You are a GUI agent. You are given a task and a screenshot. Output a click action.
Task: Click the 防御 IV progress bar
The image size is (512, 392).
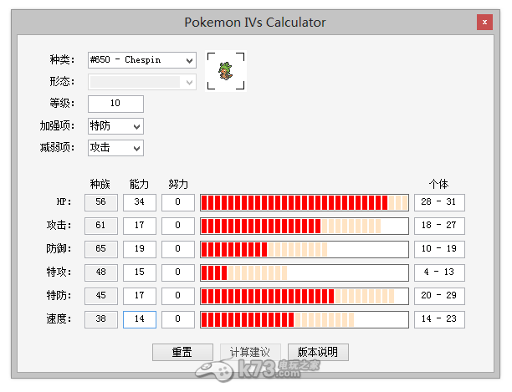point(305,249)
